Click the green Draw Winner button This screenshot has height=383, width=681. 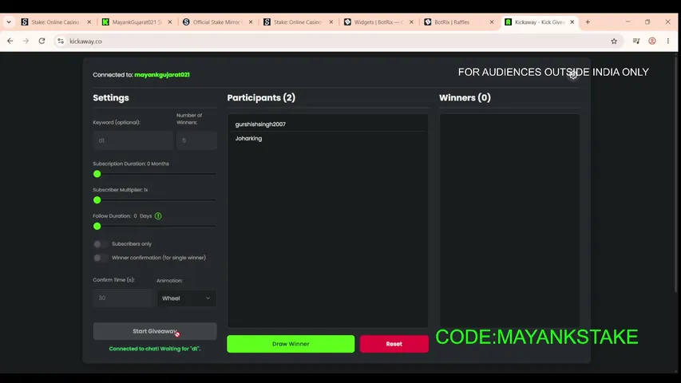click(x=291, y=344)
